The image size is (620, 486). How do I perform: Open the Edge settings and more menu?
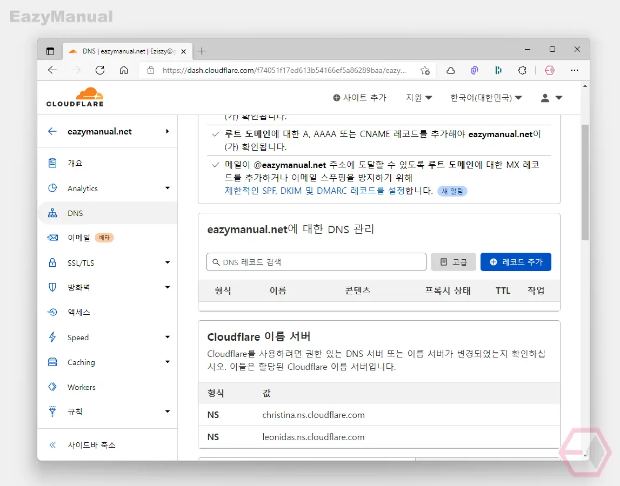575,70
